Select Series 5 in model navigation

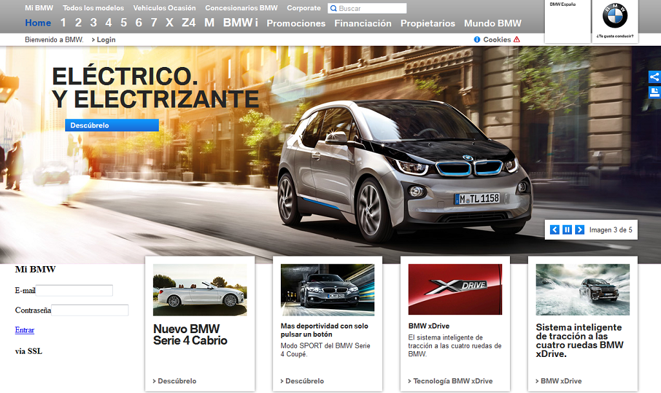point(123,23)
